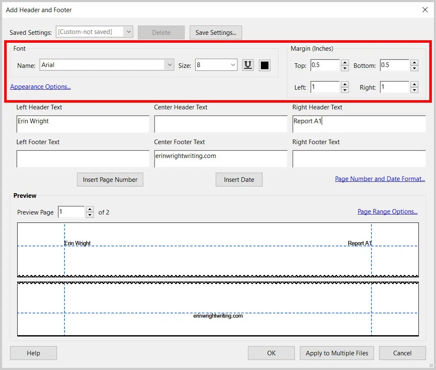This screenshot has height=370, width=436.
Task: Save the current settings
Action: (215, 32)
